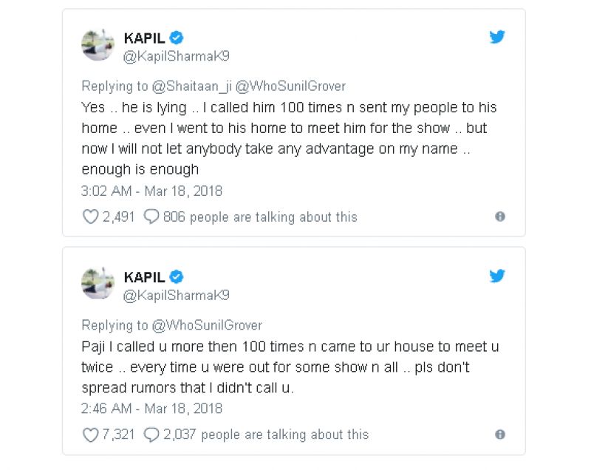The height and width of the screenshot is (470, 591).
Task: Click the reply bubble icon on the second tweet
Action: (x=151, y=434)
